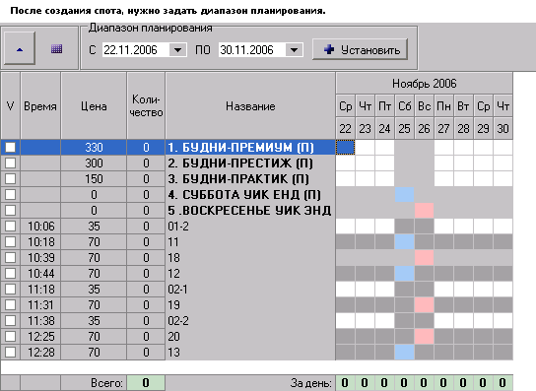536x391 pixels.
Task: Click the time cell 11:38
Action: pos(40,320)
